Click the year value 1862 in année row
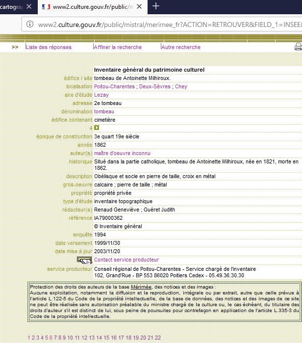This screenshot has height=343, width=302. click(100, 145)
